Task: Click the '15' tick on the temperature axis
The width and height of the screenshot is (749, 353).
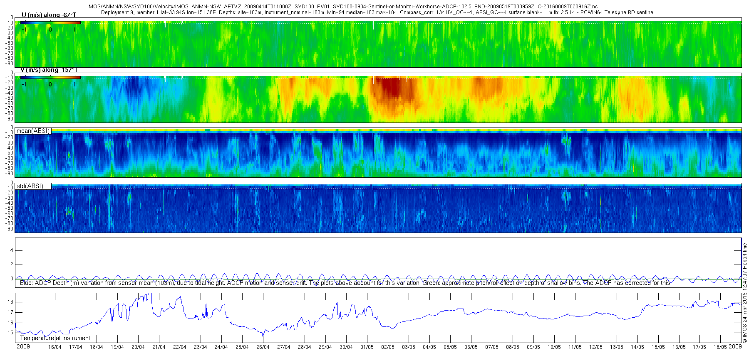Action: click(x=11, y=333)
